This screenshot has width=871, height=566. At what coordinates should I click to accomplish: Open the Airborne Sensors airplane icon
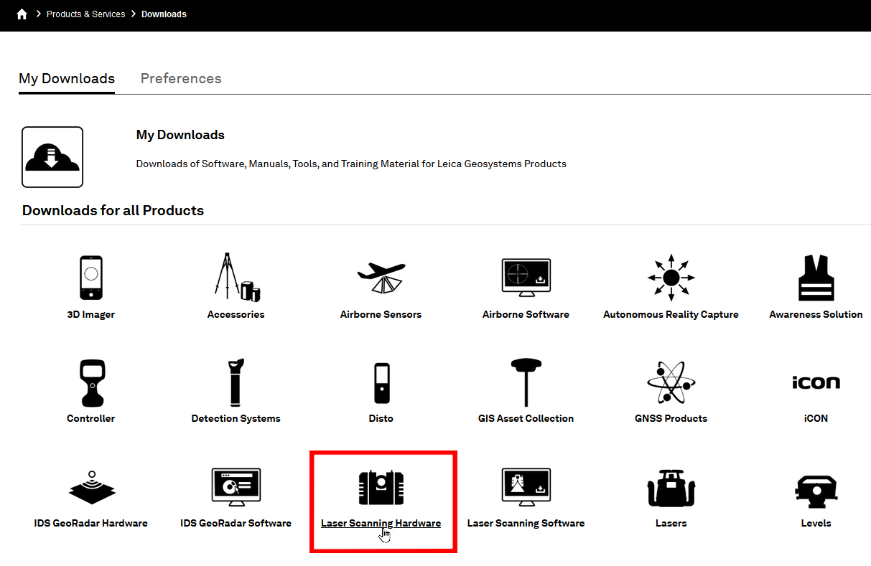(381, 277)
